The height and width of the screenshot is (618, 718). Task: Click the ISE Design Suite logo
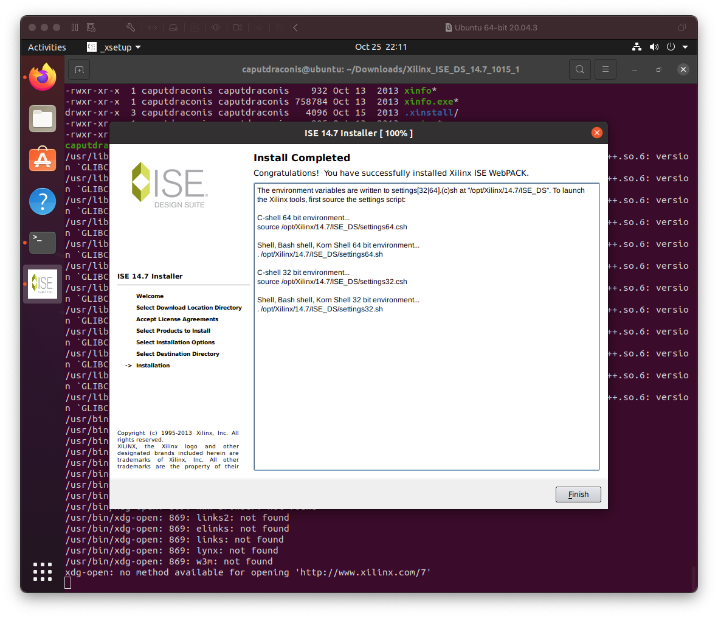pyautogui.click(x=170, y=185)
